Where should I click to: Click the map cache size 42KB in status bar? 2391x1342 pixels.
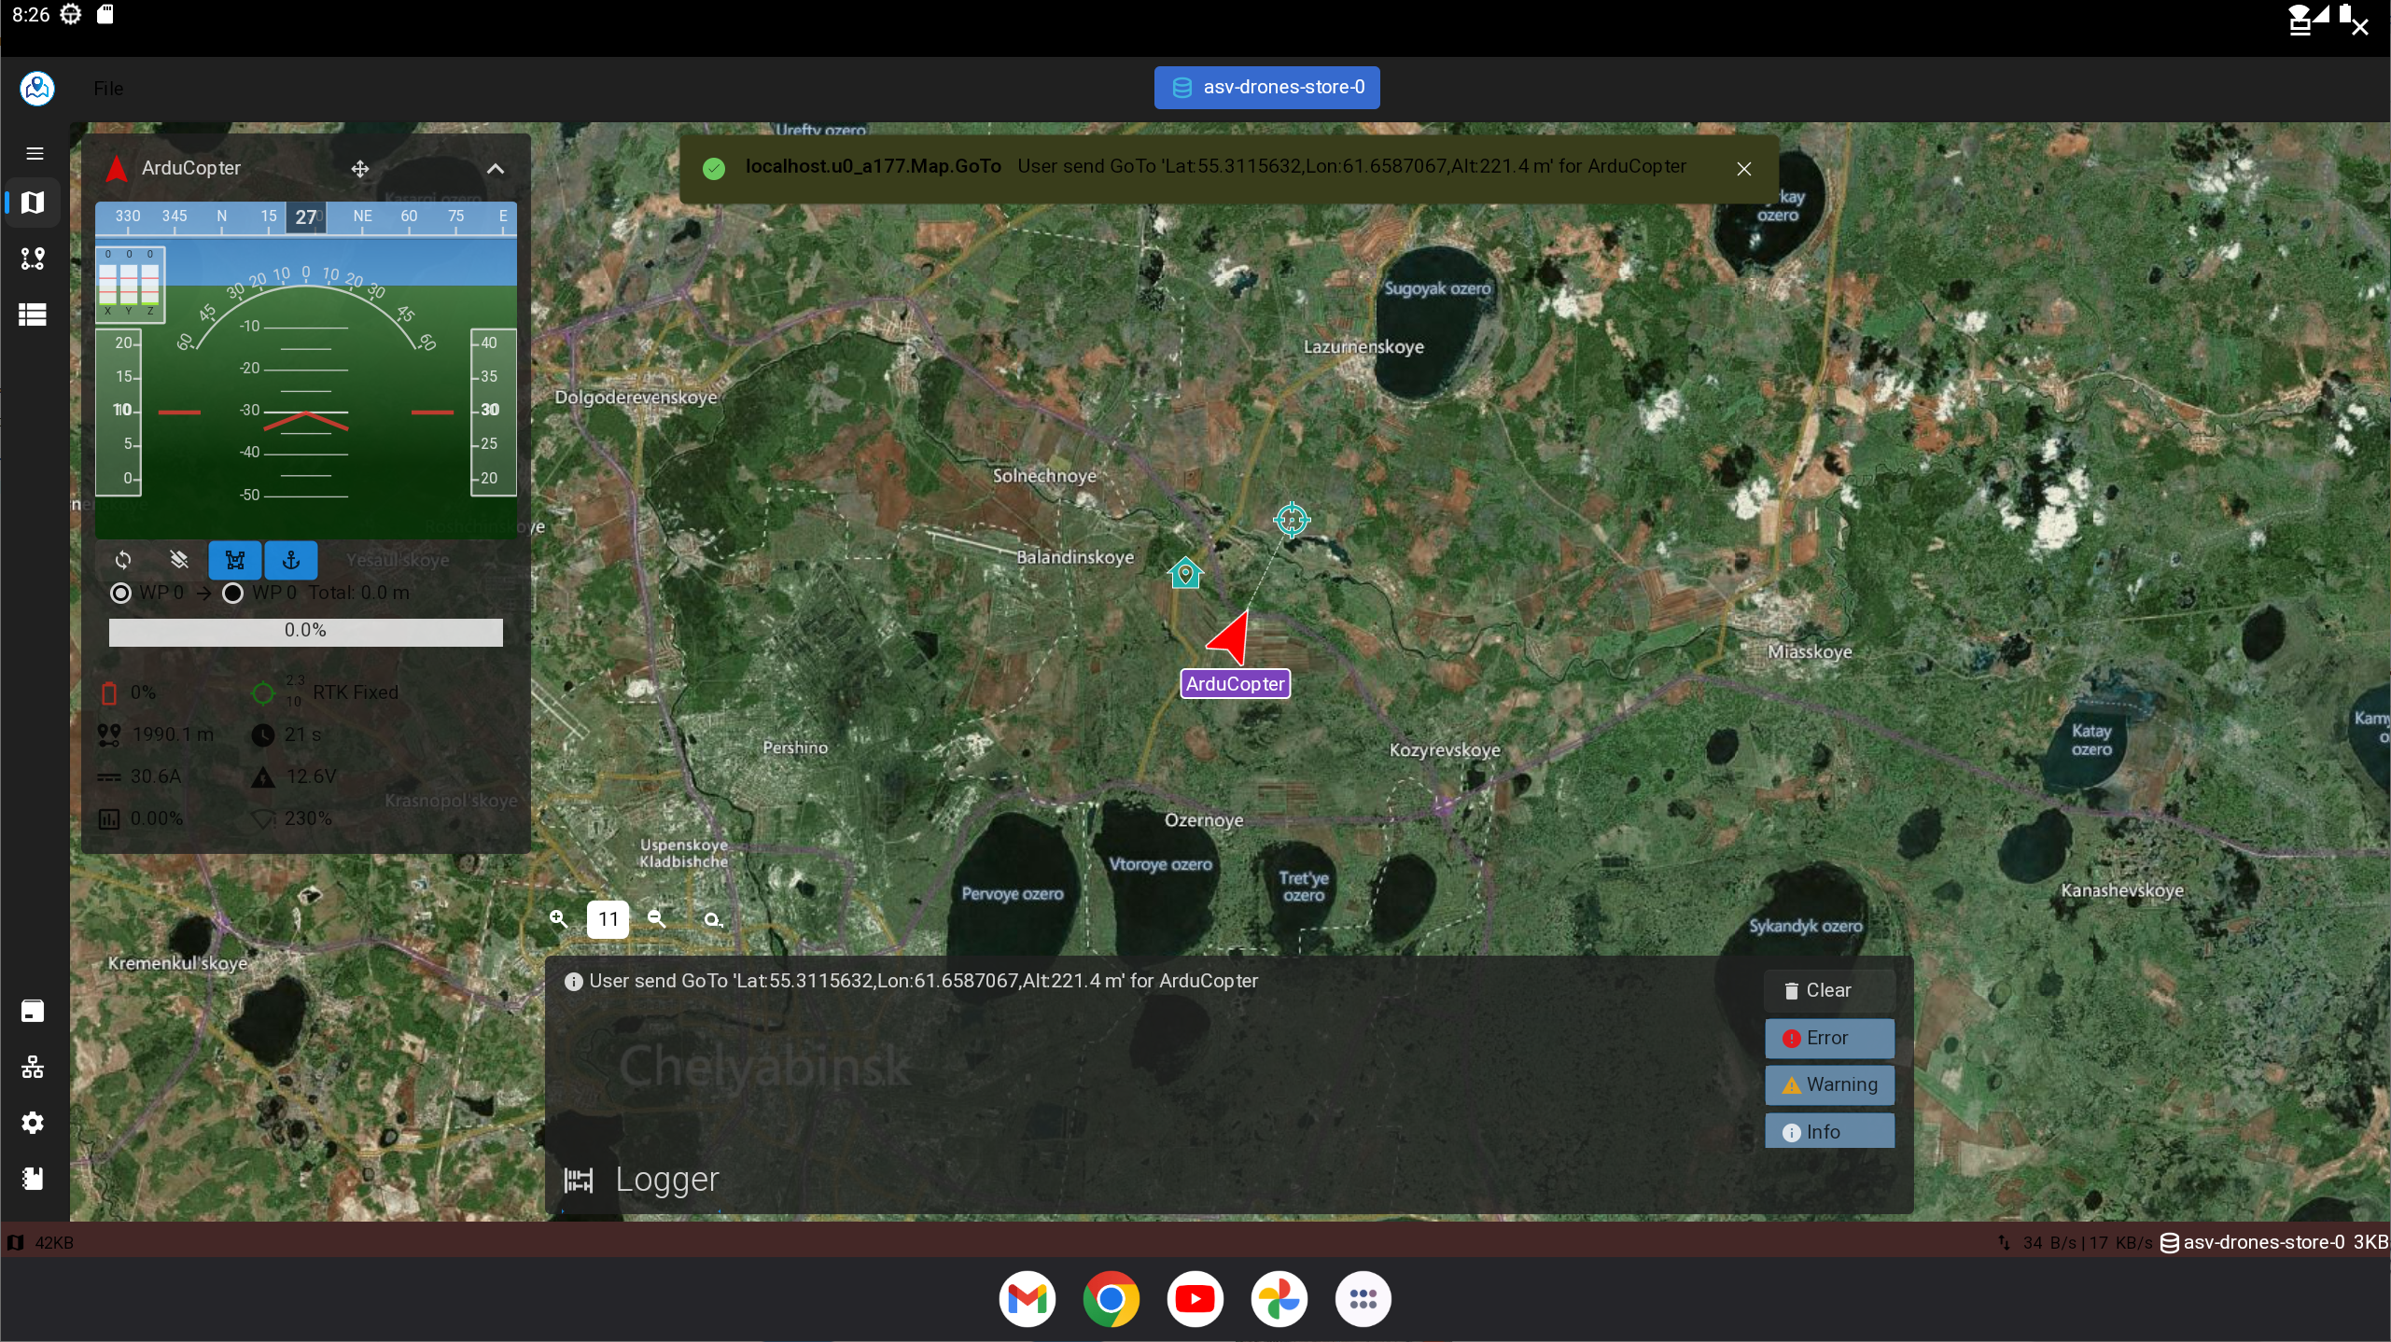[x=41, y=1242]
